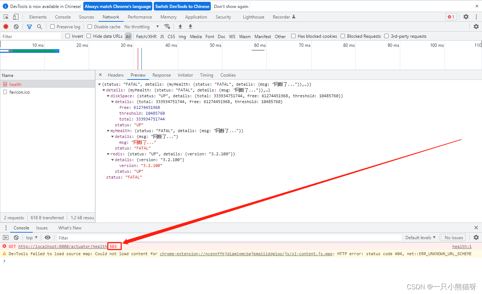Check the Invert filter option
The width and height of the screenshot is (482, 294).
tap(68, 36)
